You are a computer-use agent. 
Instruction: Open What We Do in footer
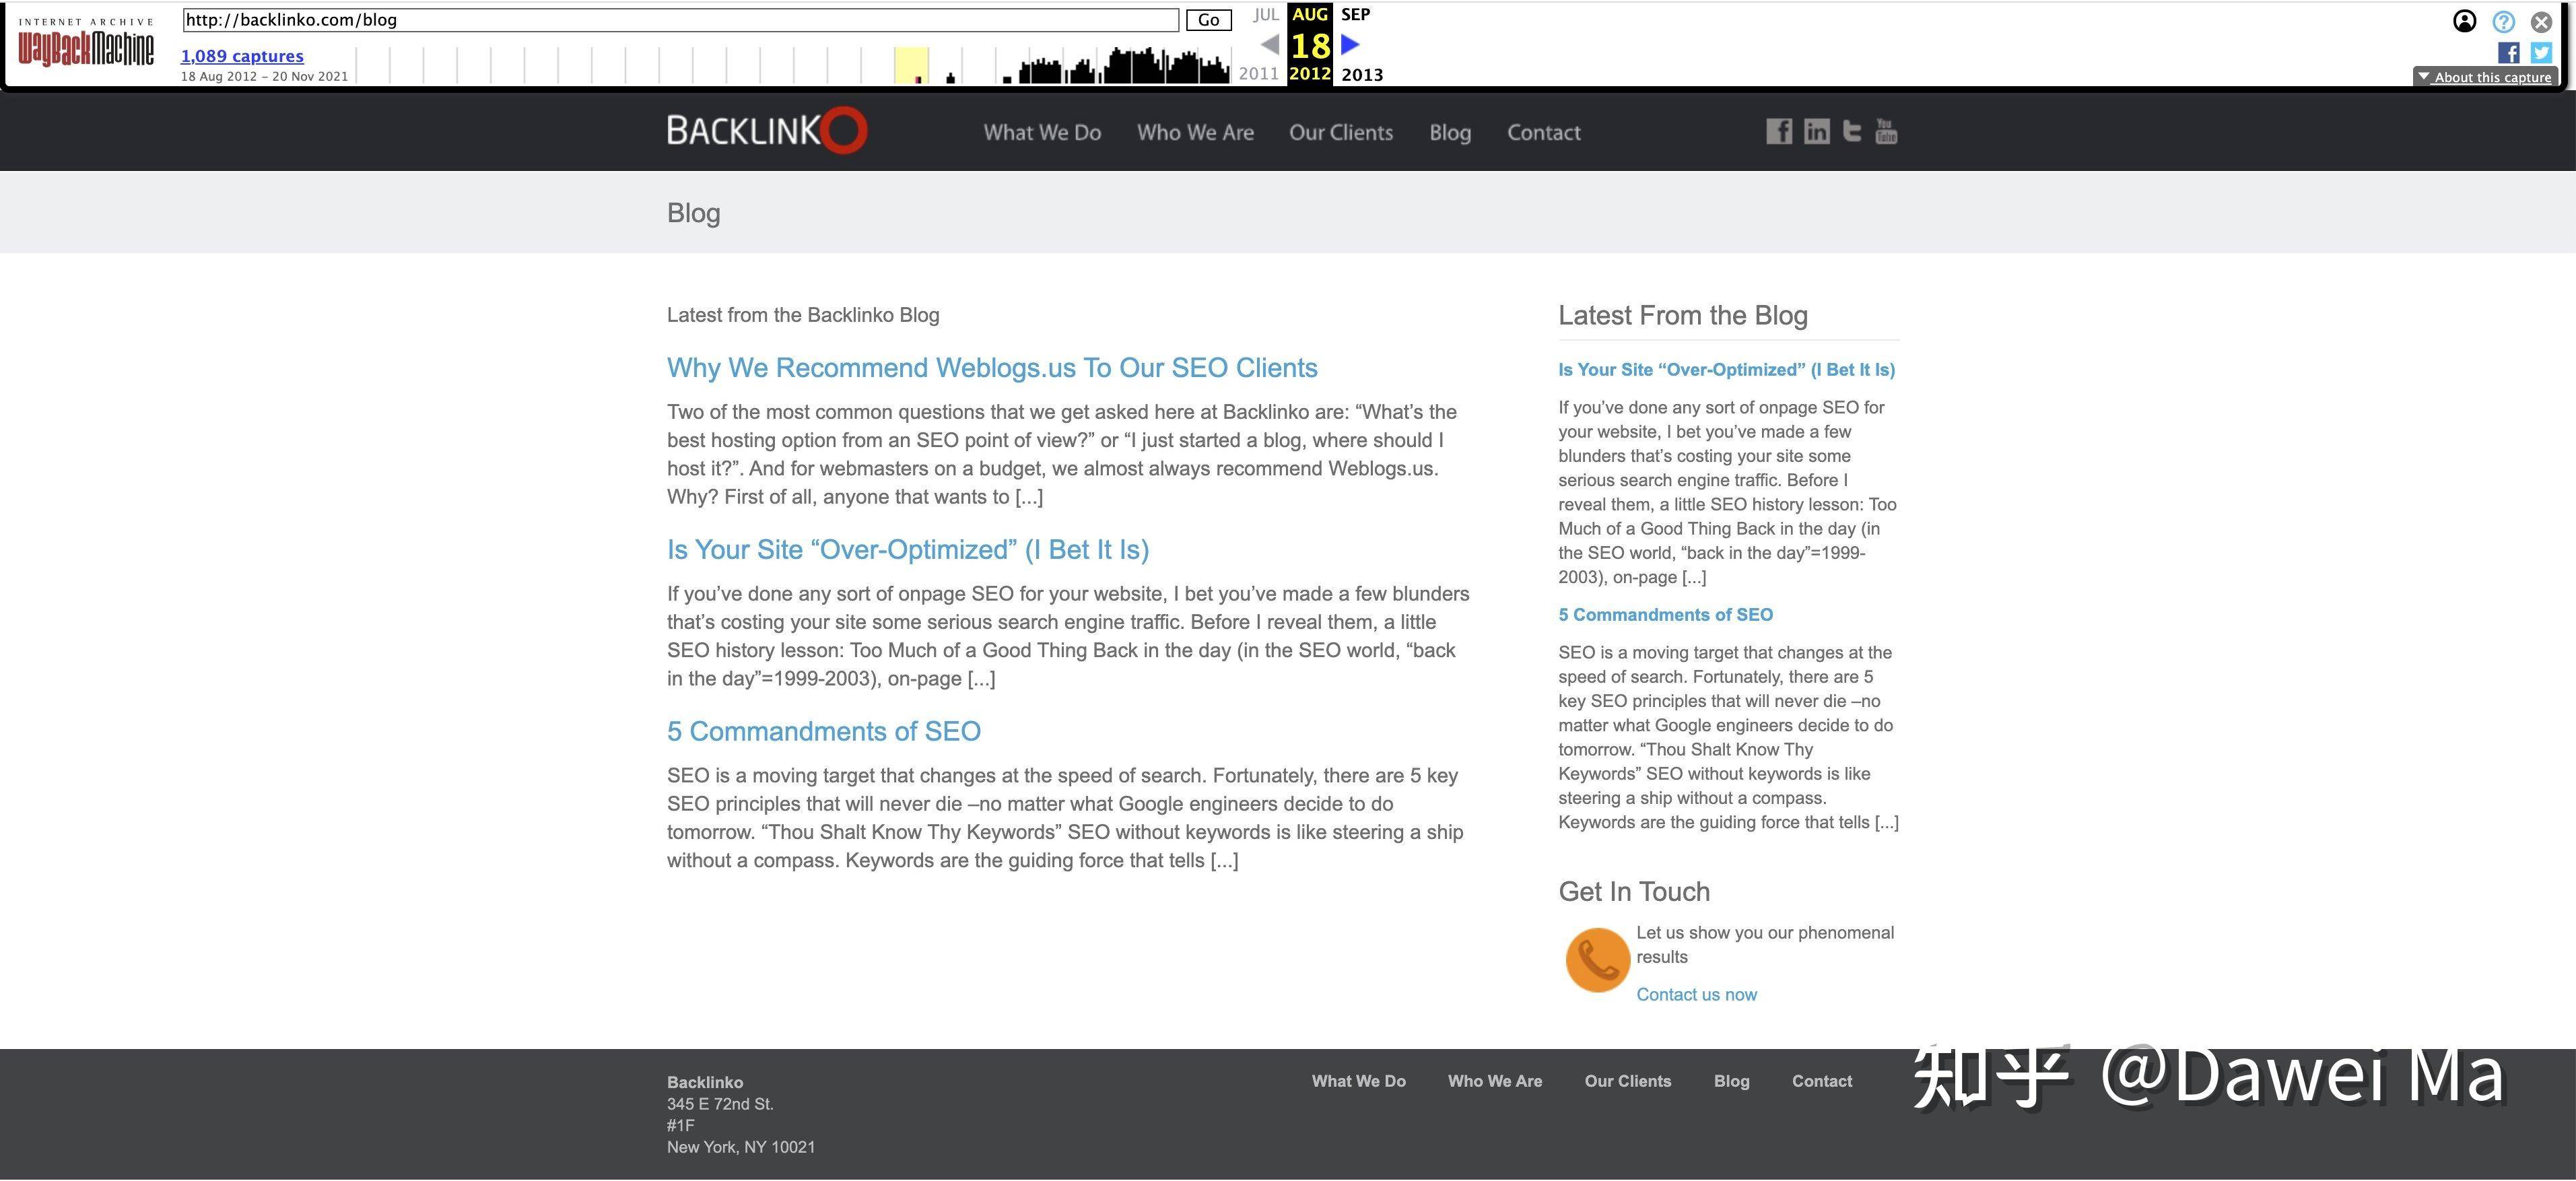coord(1359,1081)
